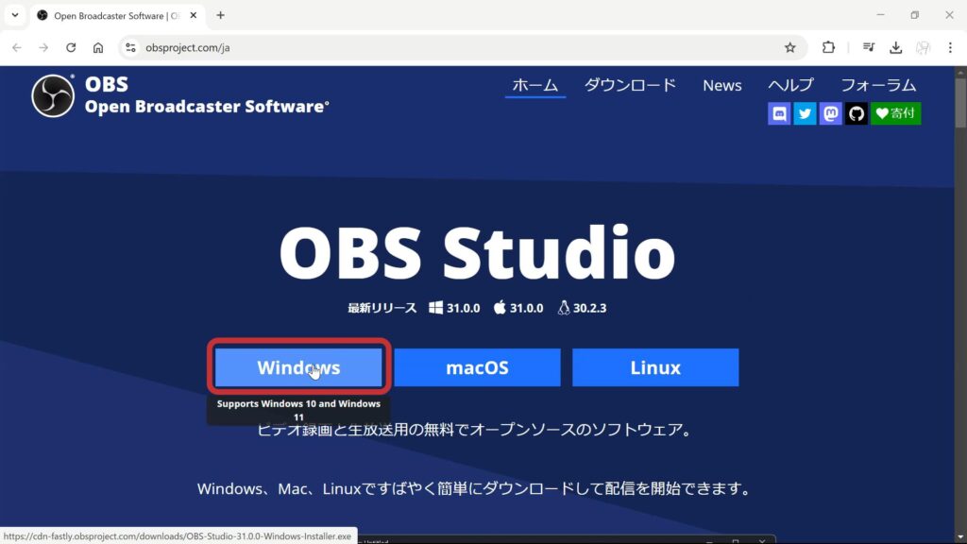Open the ヘルプ navigation item
The height and width of the screenshot is (544, 967).
click(x=790, y=85)
